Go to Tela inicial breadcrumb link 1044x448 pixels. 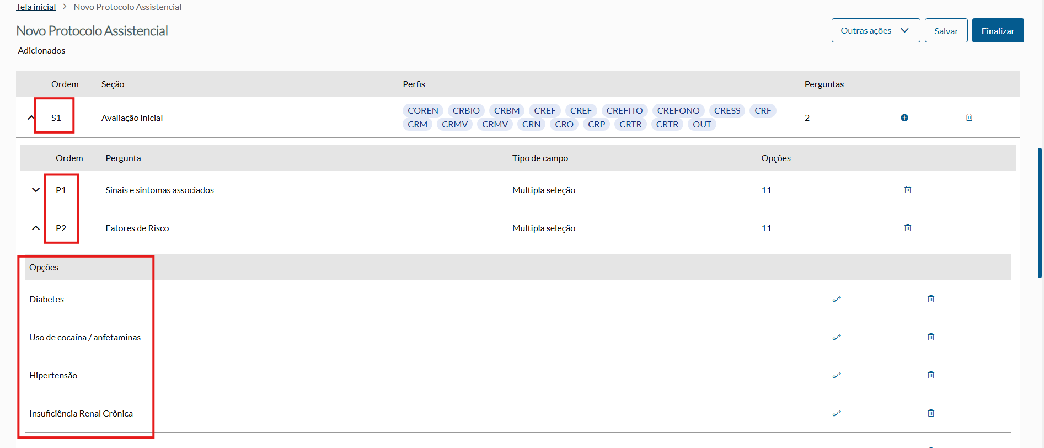[x=36, y=7]
